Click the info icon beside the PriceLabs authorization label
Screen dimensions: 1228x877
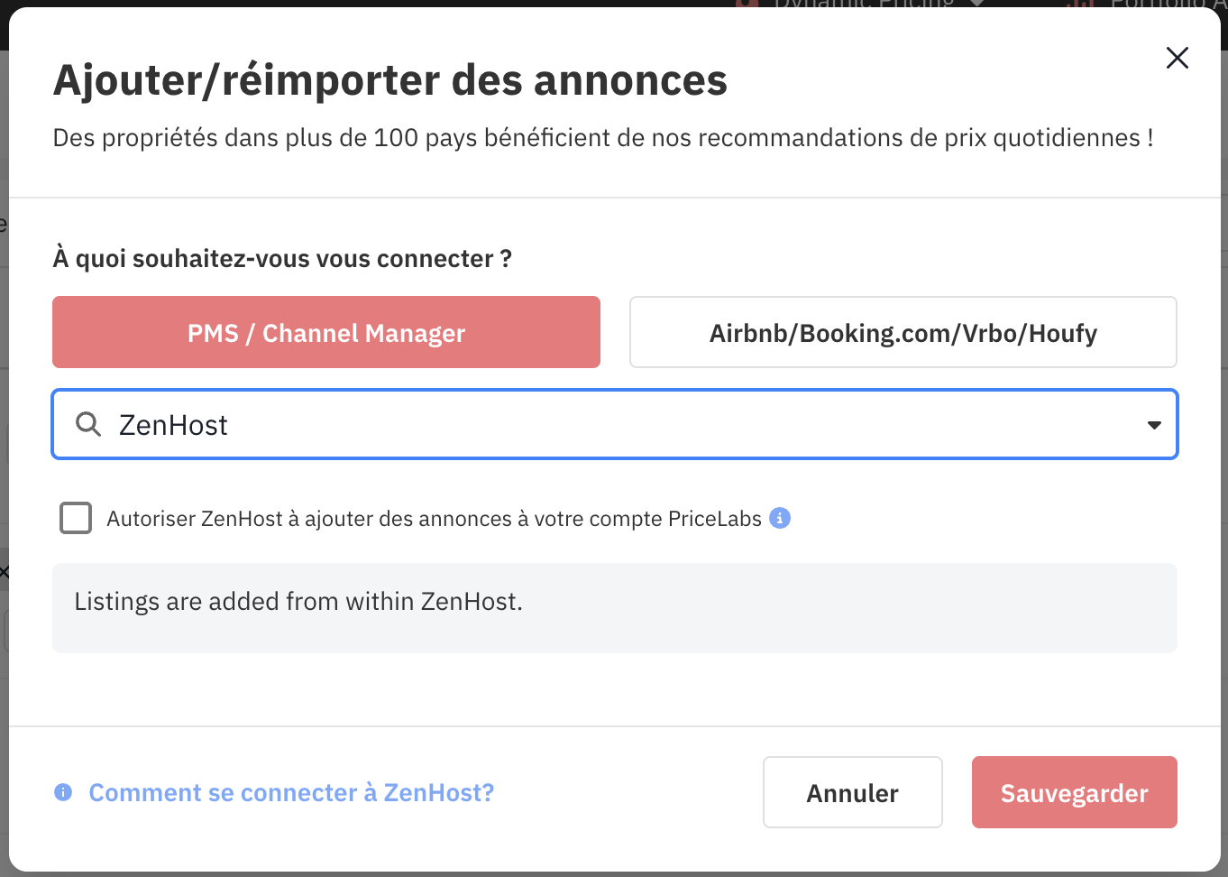[x=780, y=518]
